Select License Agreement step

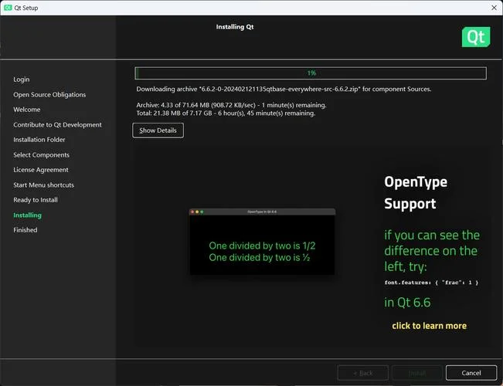click(41, 170)
